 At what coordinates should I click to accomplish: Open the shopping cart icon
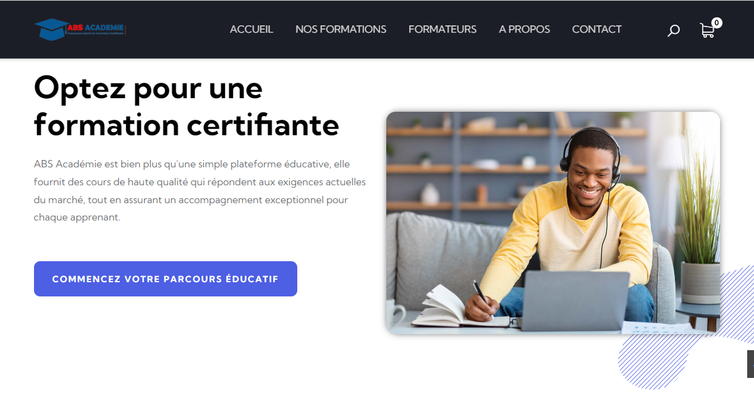click(x=707, y=30)
